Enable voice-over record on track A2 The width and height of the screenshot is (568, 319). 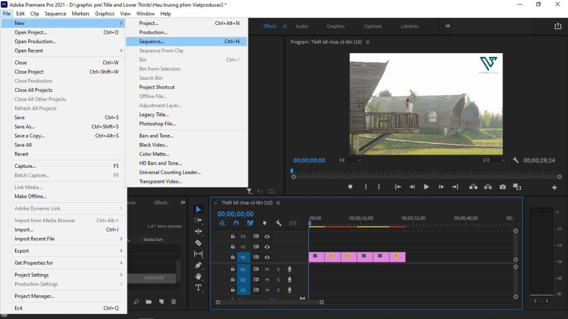(x=289, y=280)
